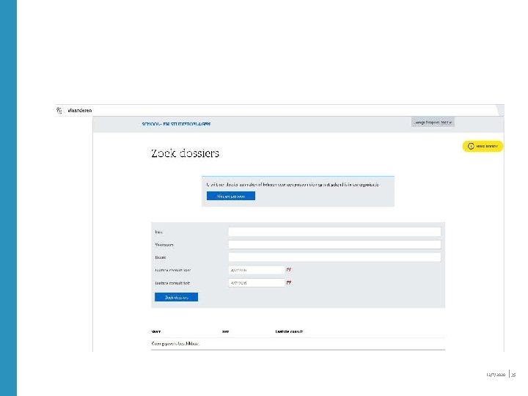Click the 'Geen gegevens beschikbaar' row
Viewport: 528px width, 396px height.
click(x=298, y=344)
